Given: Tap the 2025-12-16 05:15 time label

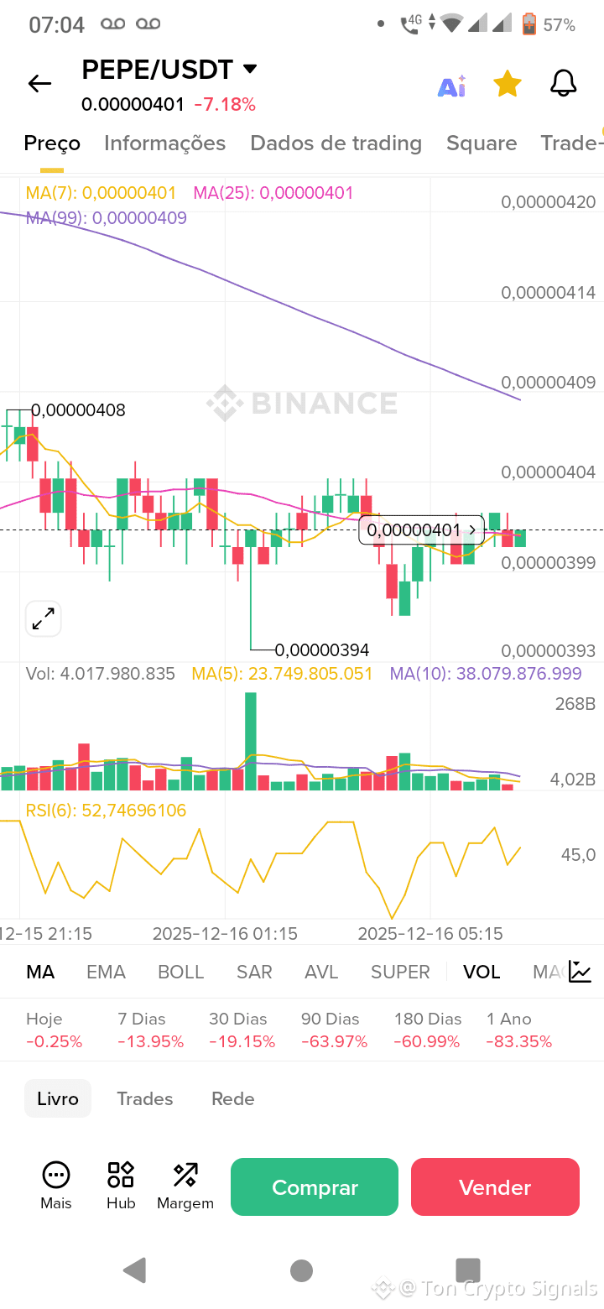Looking at the screenshot, I should point(430,933).
